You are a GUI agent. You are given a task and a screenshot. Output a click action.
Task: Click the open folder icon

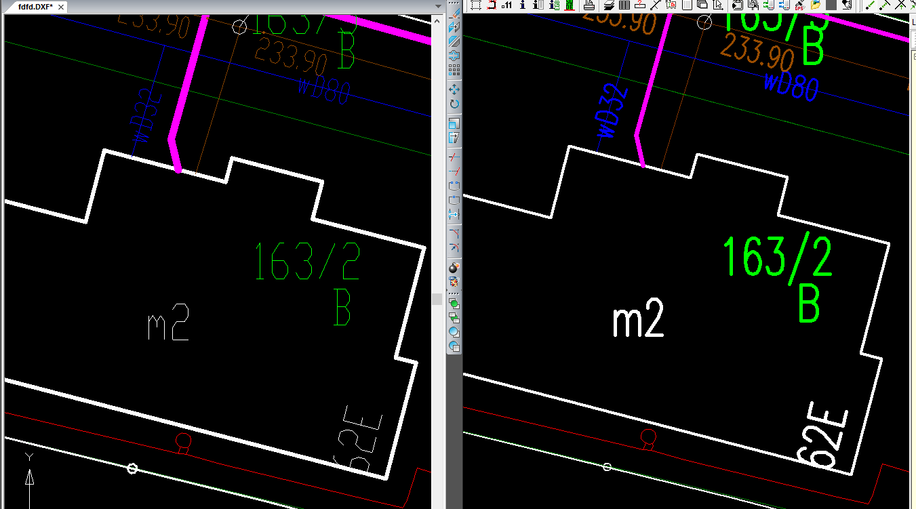(815, 5)
